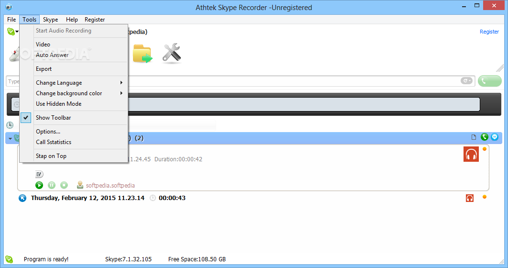508x268 pixels.
Task: Expand the Change background color submenu
Action: tap(74, 93)
